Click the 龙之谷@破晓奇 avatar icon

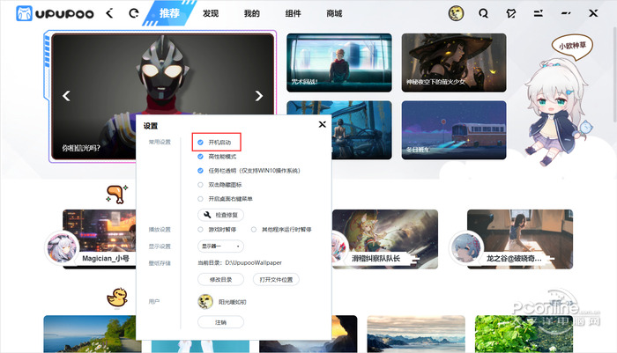(466, 247)
